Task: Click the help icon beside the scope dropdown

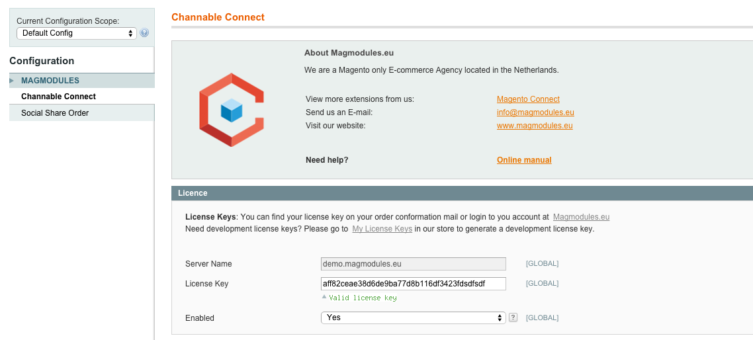Action: point(144,33)
